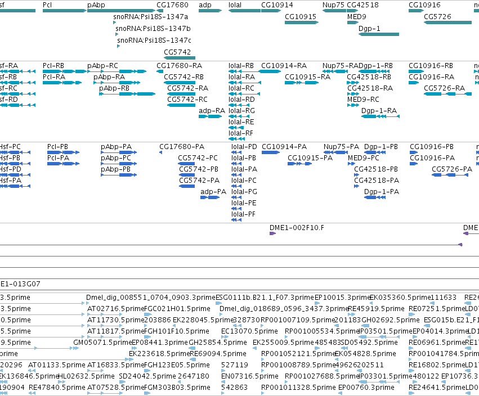
Task: Select the Hsf-PC protein feature
Action: point(15,152)
